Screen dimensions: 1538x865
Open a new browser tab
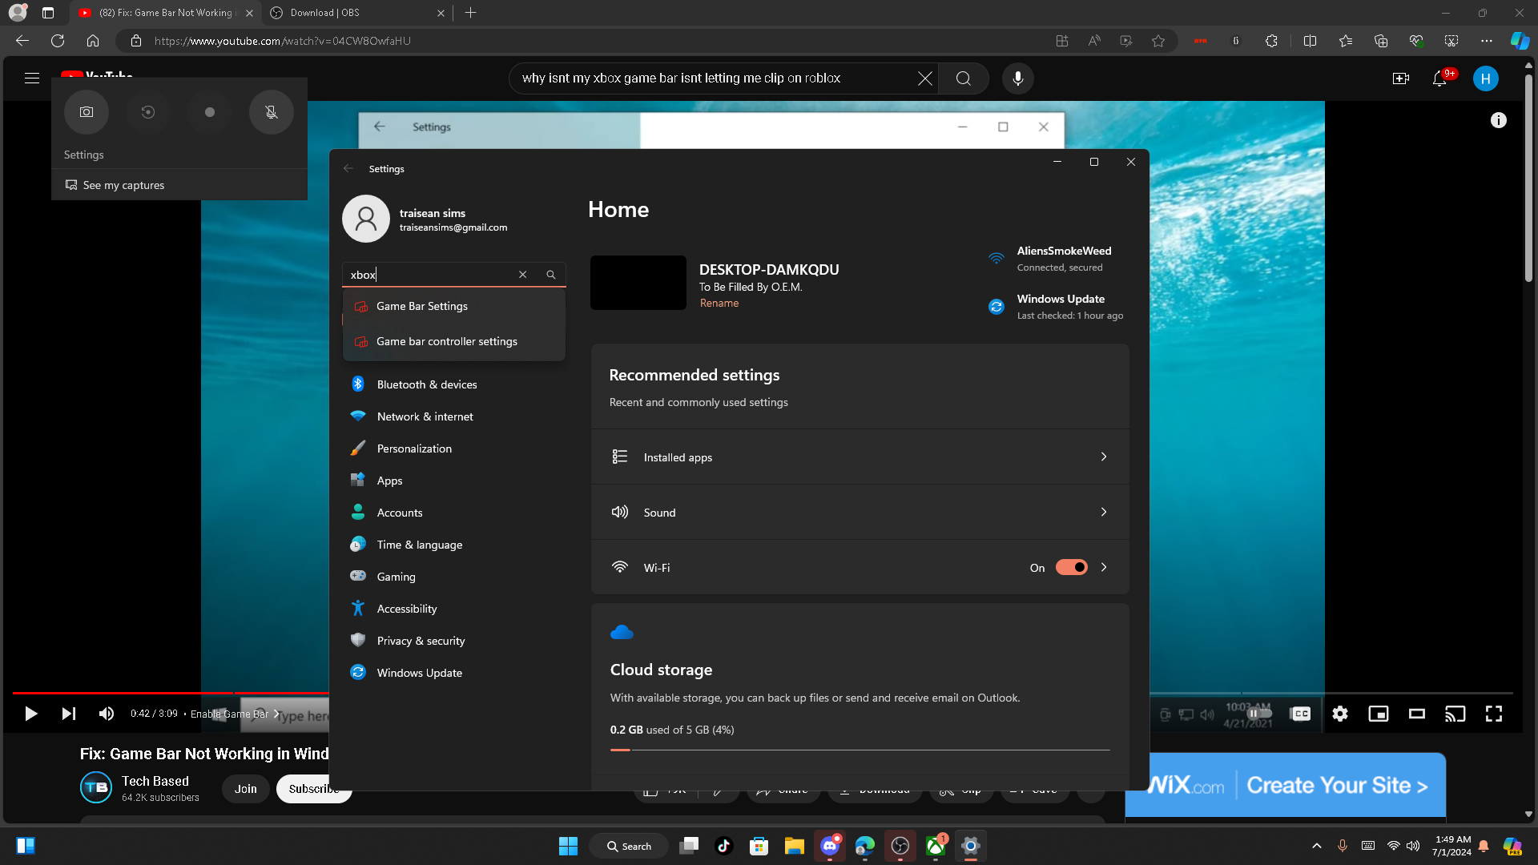tap(471, 13)
